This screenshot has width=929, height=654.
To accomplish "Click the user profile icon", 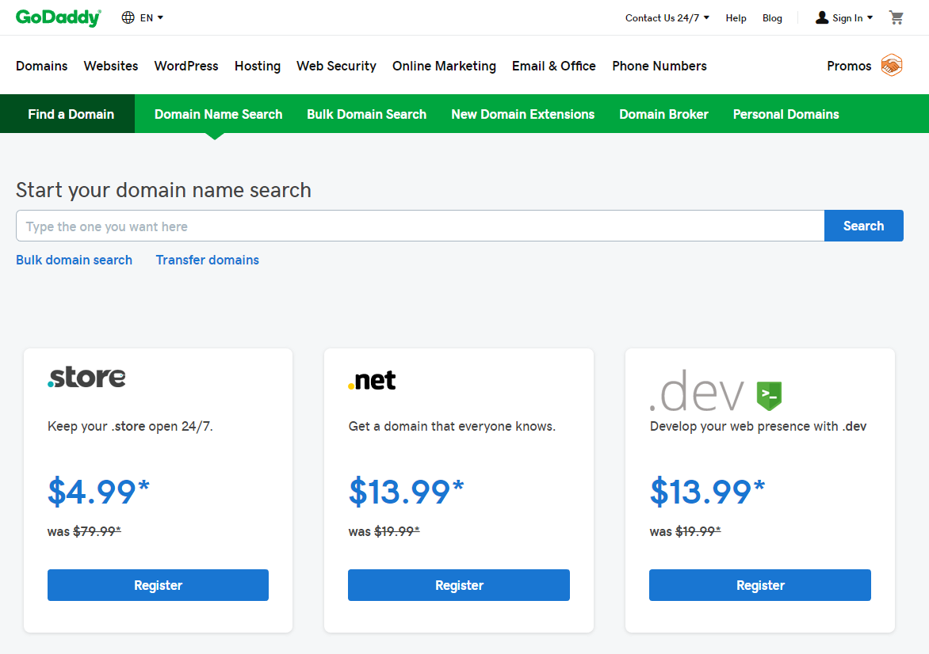I will [822, 17].
